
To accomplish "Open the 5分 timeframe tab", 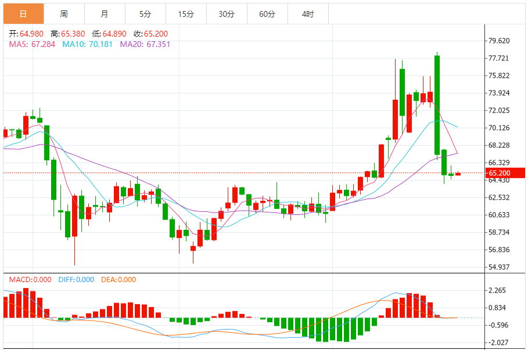I will tap(145, 14).
